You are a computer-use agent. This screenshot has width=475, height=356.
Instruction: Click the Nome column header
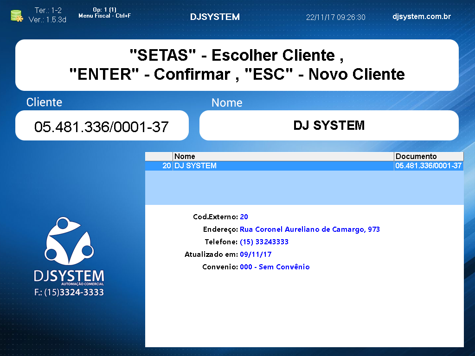click(x=283, y=156)
